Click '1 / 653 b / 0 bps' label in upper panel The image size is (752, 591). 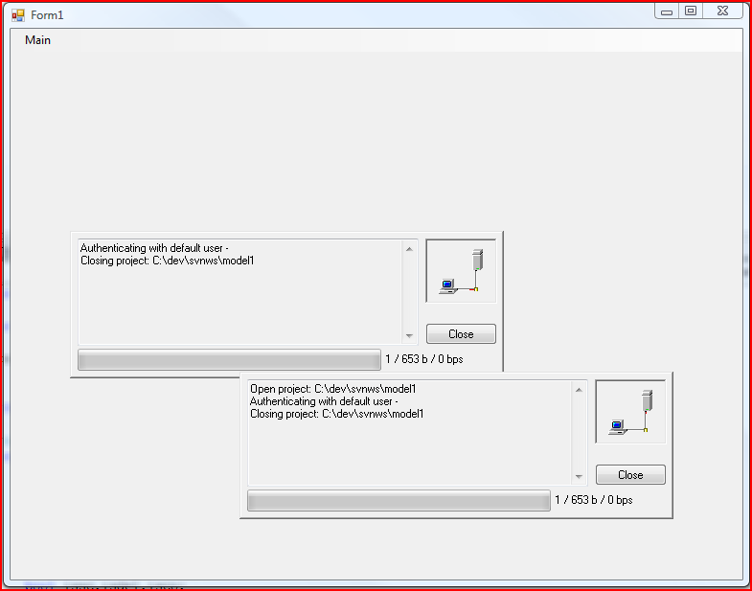click(423, 360)
